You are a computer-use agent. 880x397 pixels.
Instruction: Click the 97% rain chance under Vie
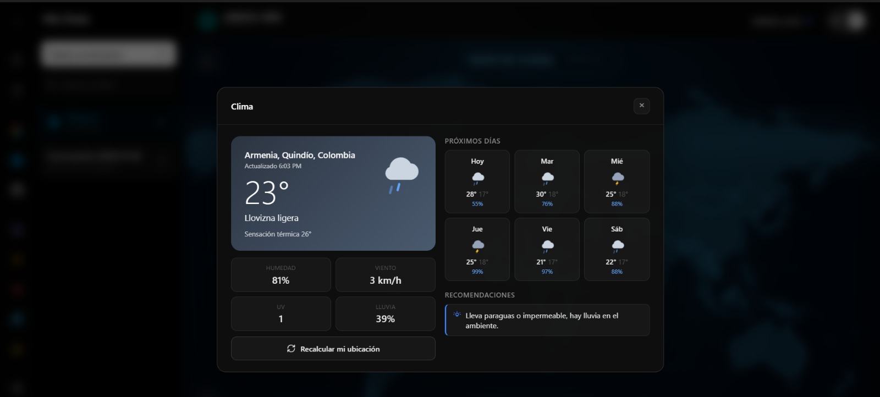(x=547, y=272)
